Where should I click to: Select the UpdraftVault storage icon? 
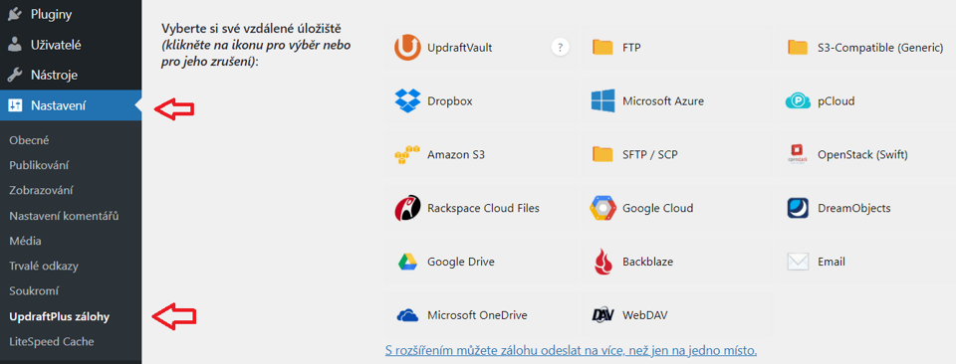click(407, 48)
